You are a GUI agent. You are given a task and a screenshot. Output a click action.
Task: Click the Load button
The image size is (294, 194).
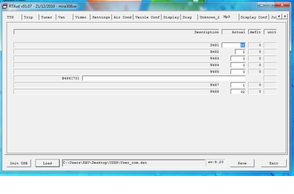click(47, 163)
